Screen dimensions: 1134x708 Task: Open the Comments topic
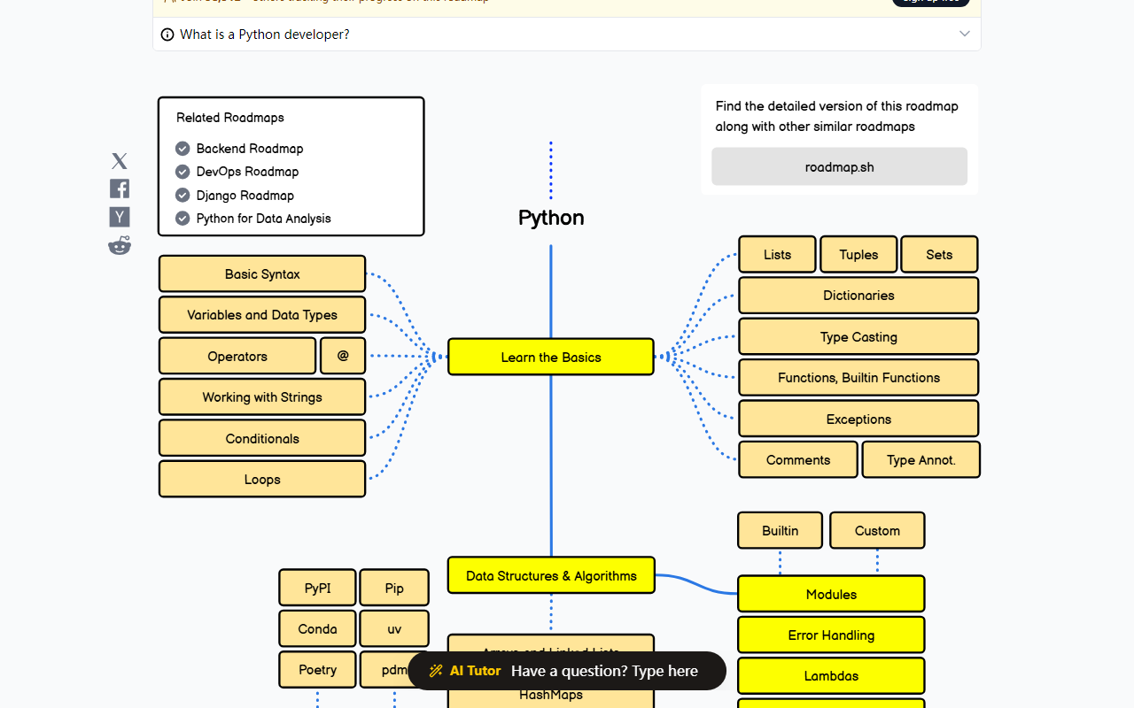click(798, 459)
